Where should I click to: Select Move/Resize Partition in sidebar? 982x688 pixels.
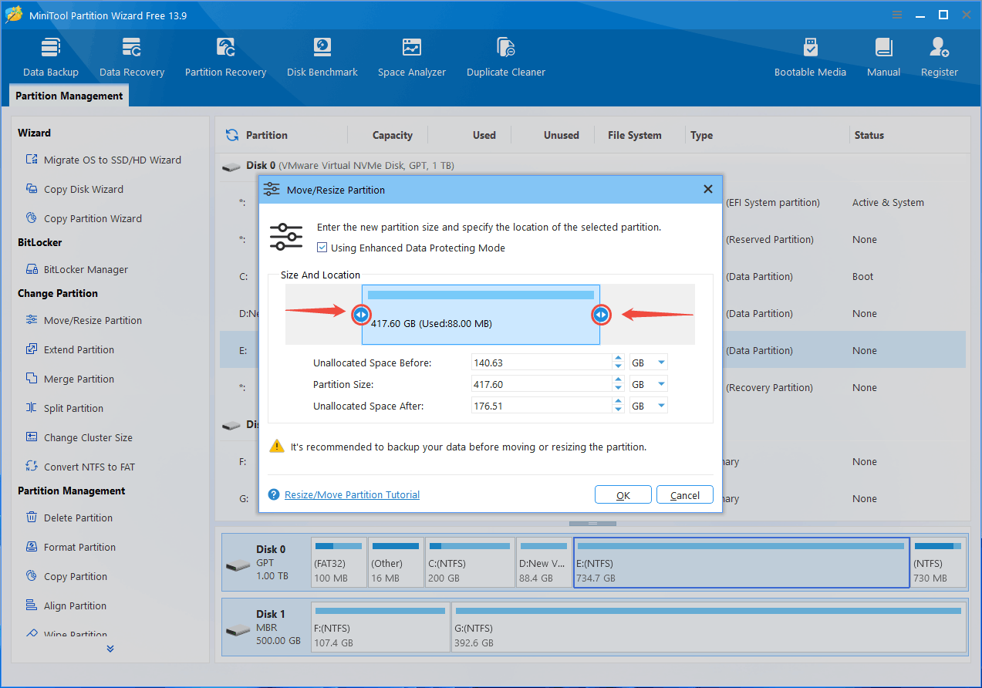pyautogui.click(x=83, y=320)
